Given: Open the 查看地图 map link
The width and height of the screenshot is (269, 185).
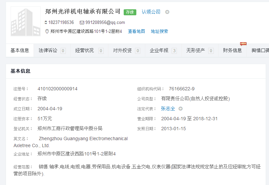Looking at the screenshot, I should (x=136, y=32).
